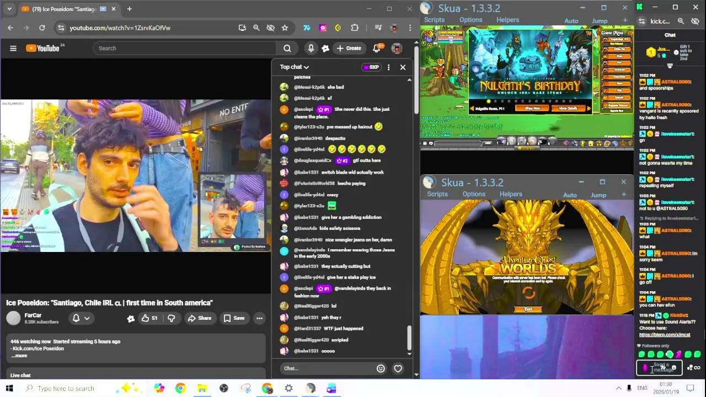The image size is (706, 397).
Task: Dislike the video with thumbs down
Action: pos(172,318)
